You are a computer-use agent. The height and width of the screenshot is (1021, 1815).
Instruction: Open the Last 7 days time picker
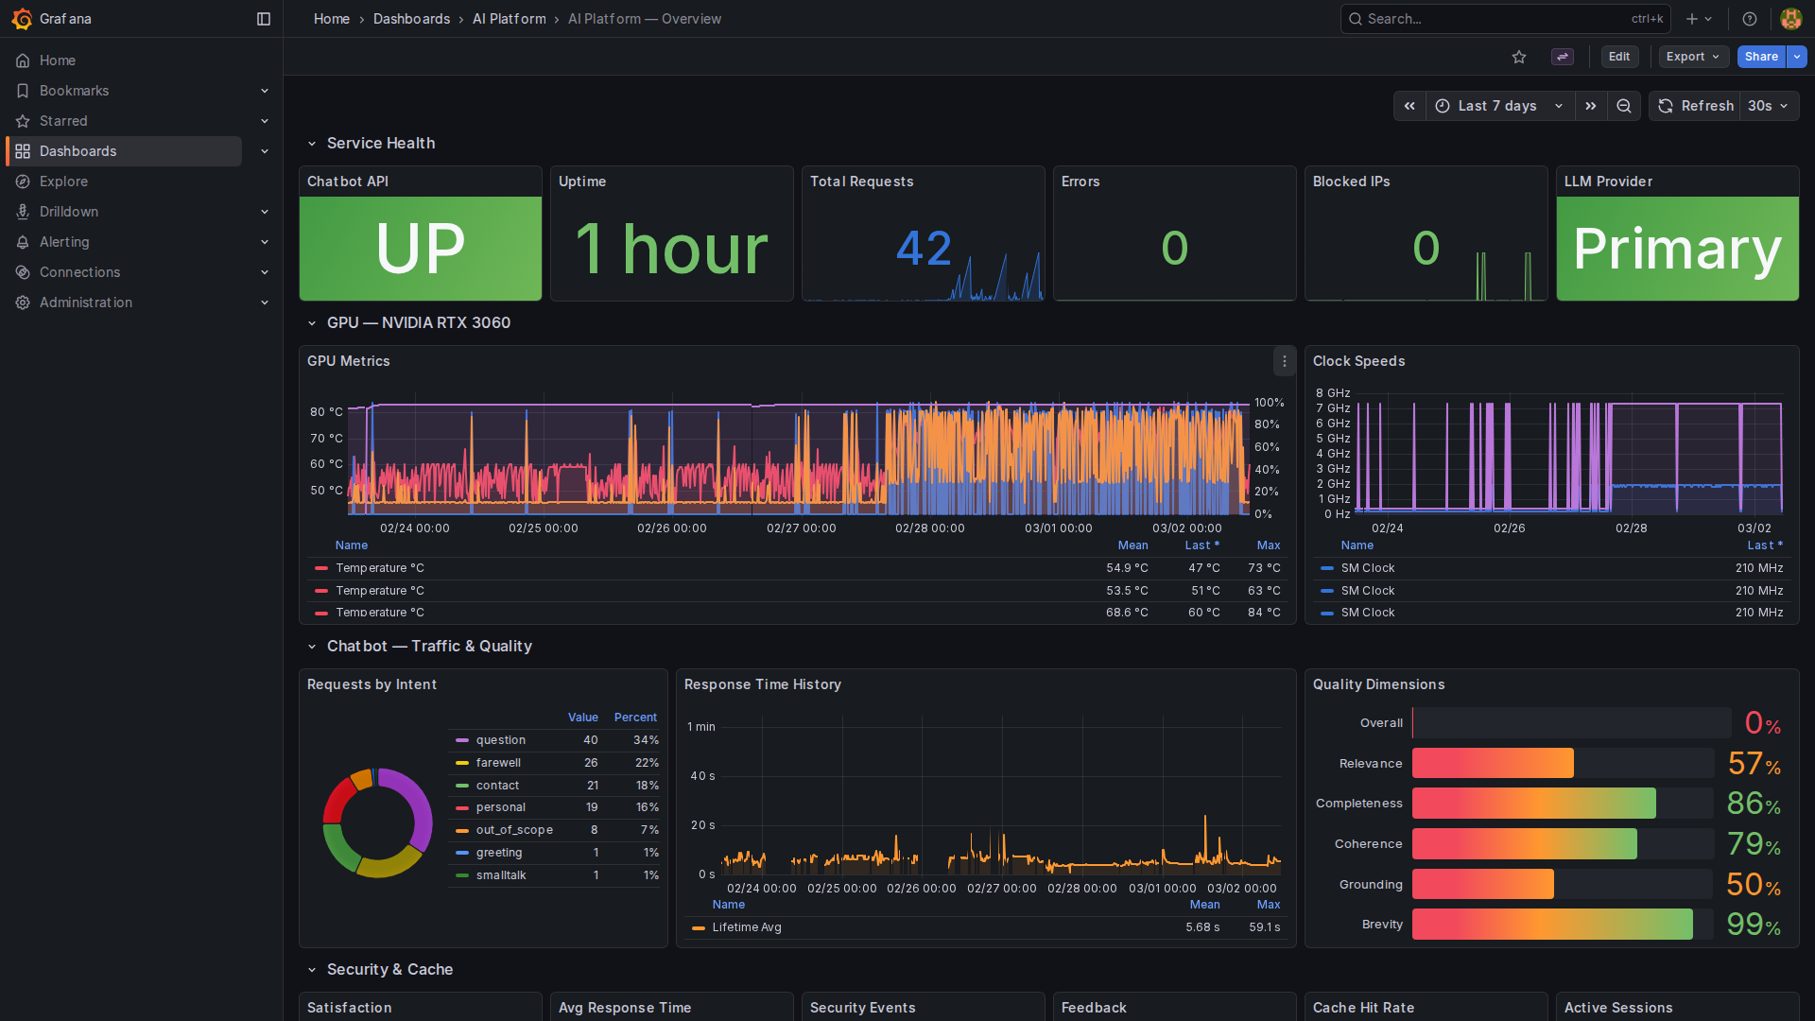pyautogui.click(x=1498, y=106)
